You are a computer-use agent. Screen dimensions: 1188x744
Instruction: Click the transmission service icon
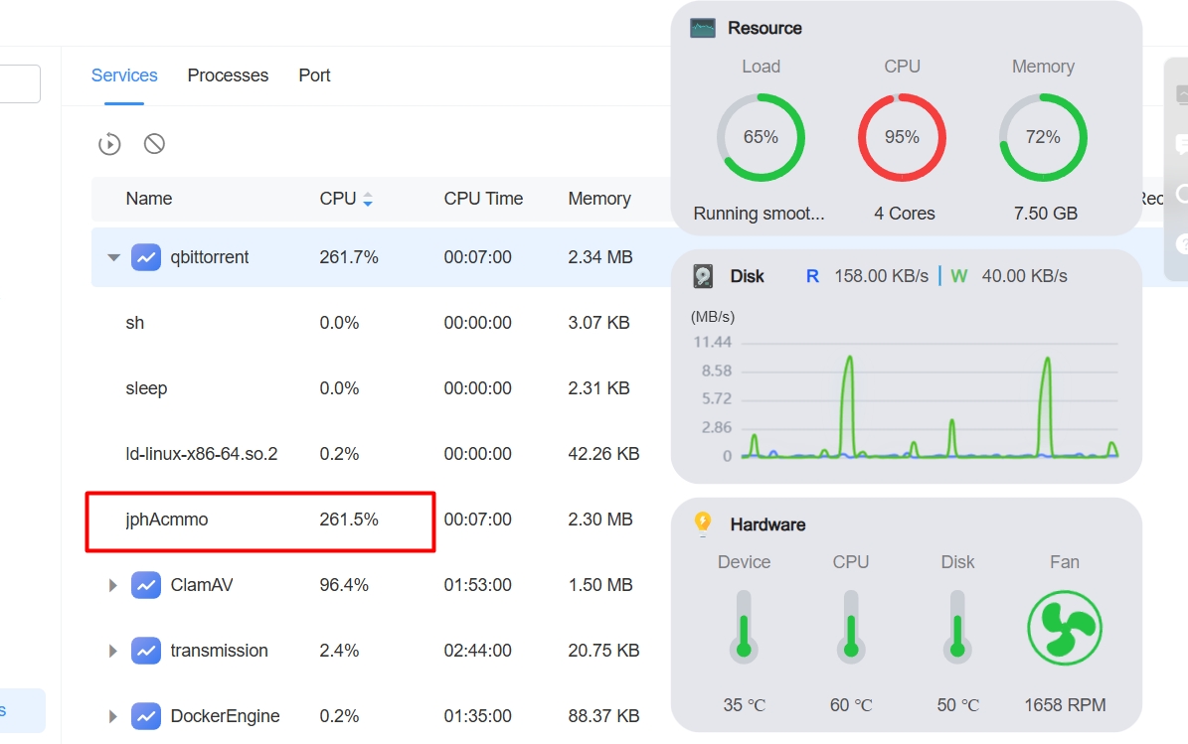pyautogui.click(x=146, y=651)
